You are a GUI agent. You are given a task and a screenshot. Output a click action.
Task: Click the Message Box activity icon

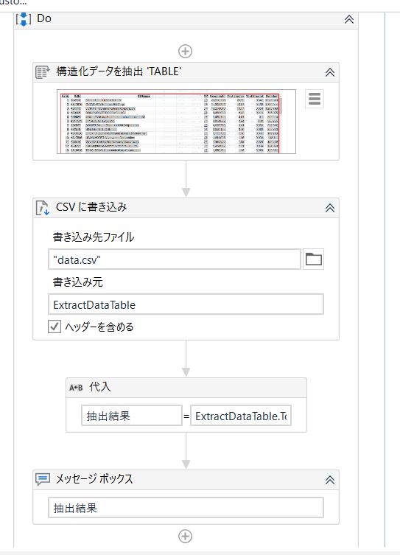43,480
